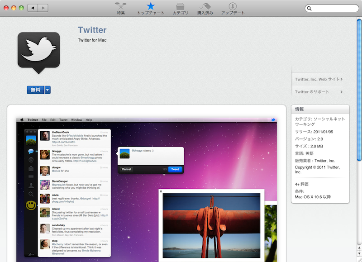
Task: Click the DanaDanger tweet avatar
Action: 45,185
